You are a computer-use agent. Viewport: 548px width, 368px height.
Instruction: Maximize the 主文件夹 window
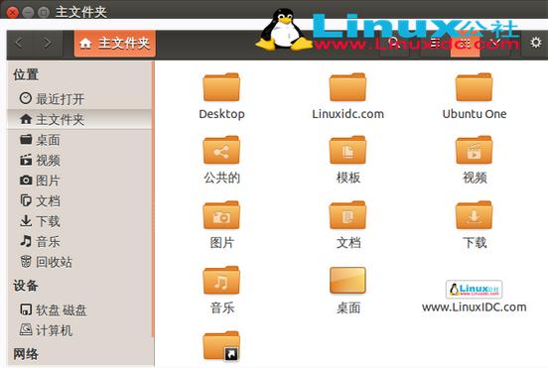pyautogui.click(x=44, y=12)
